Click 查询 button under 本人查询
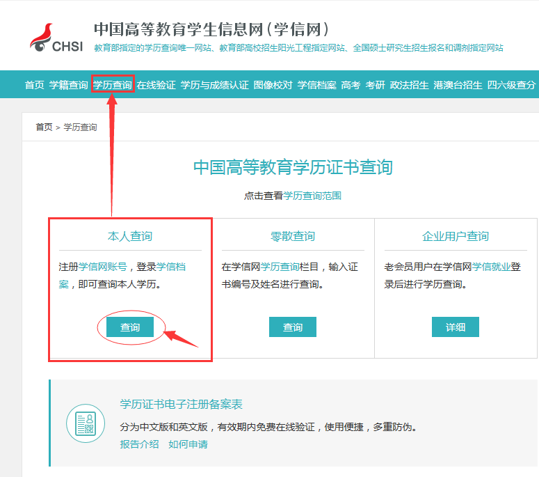Viewport: 539px width, 477px height. (x=130, y=327)
